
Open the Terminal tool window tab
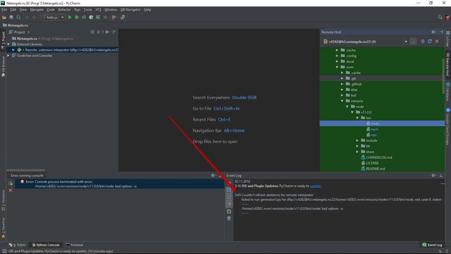click(x=74, y=245)
